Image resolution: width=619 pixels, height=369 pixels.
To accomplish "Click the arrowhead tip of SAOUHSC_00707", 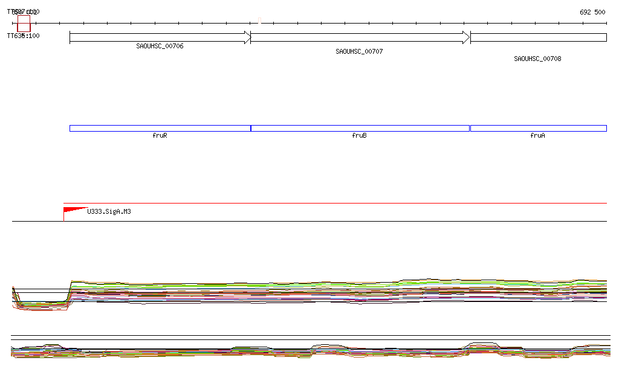I will pos(467,37).
